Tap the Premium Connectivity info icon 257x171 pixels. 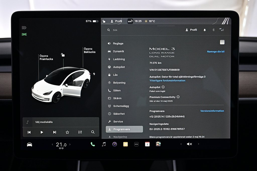tap(178, 97)
